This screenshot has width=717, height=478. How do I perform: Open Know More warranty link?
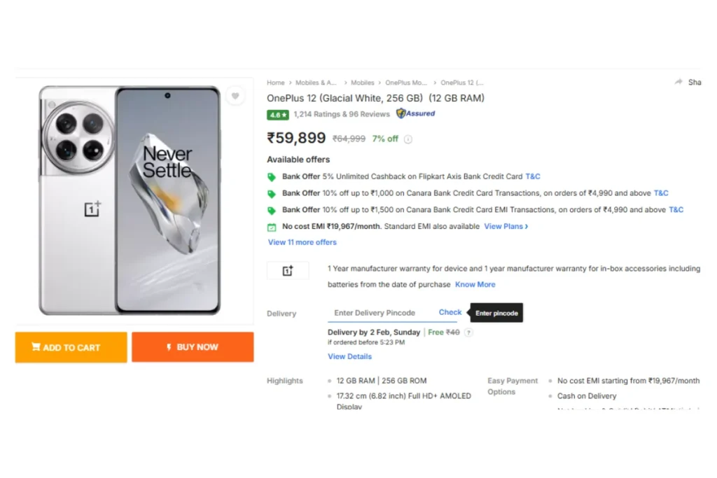(x=475, y=284)
